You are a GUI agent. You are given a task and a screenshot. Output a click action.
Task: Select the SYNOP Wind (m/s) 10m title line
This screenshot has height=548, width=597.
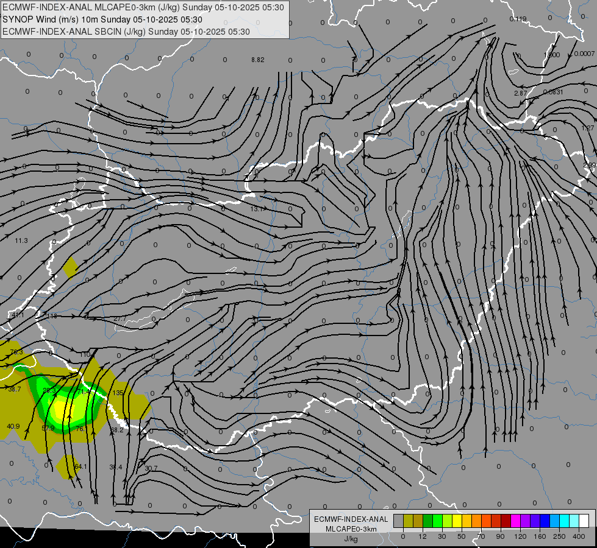pyautogui.click(x=102, y=19)
